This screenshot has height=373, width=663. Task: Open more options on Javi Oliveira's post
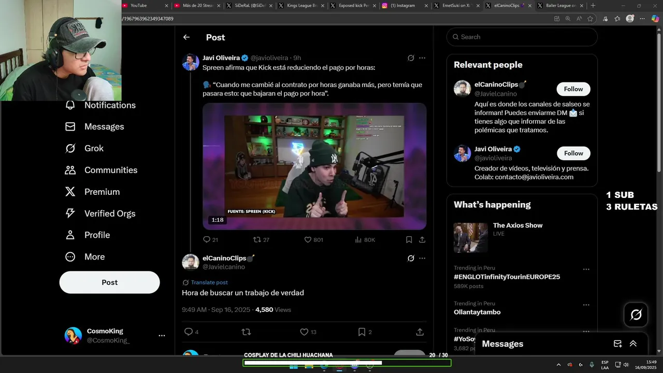[x=422, y=58]
